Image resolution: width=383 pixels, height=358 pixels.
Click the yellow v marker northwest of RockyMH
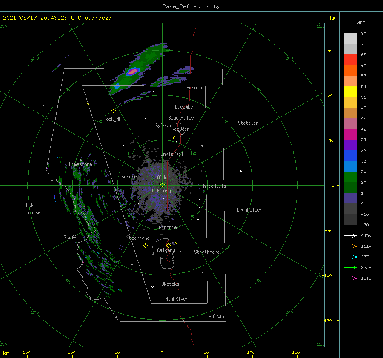(x=89, y=104)
